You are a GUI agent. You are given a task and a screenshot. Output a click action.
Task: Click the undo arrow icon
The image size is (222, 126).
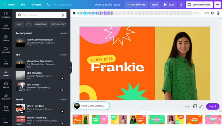[48, 5]
